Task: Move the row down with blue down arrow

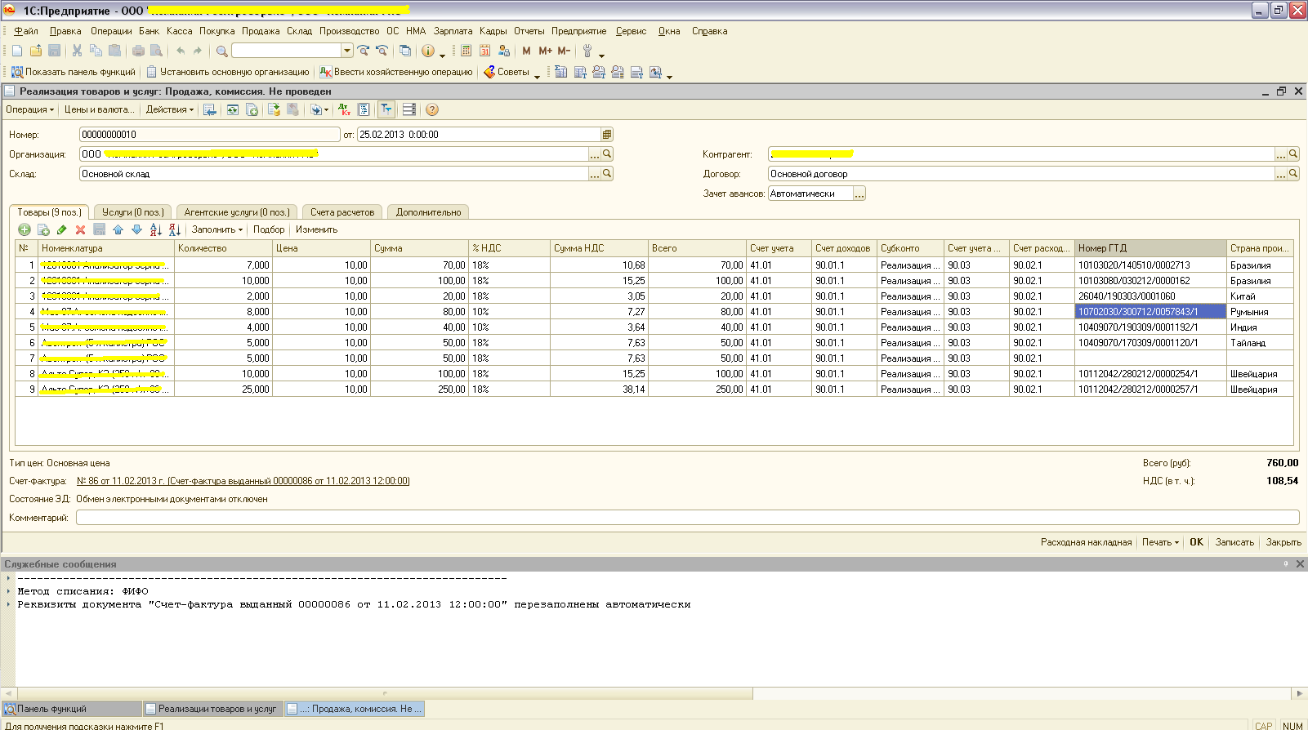Action: click(x=136, y=229)
